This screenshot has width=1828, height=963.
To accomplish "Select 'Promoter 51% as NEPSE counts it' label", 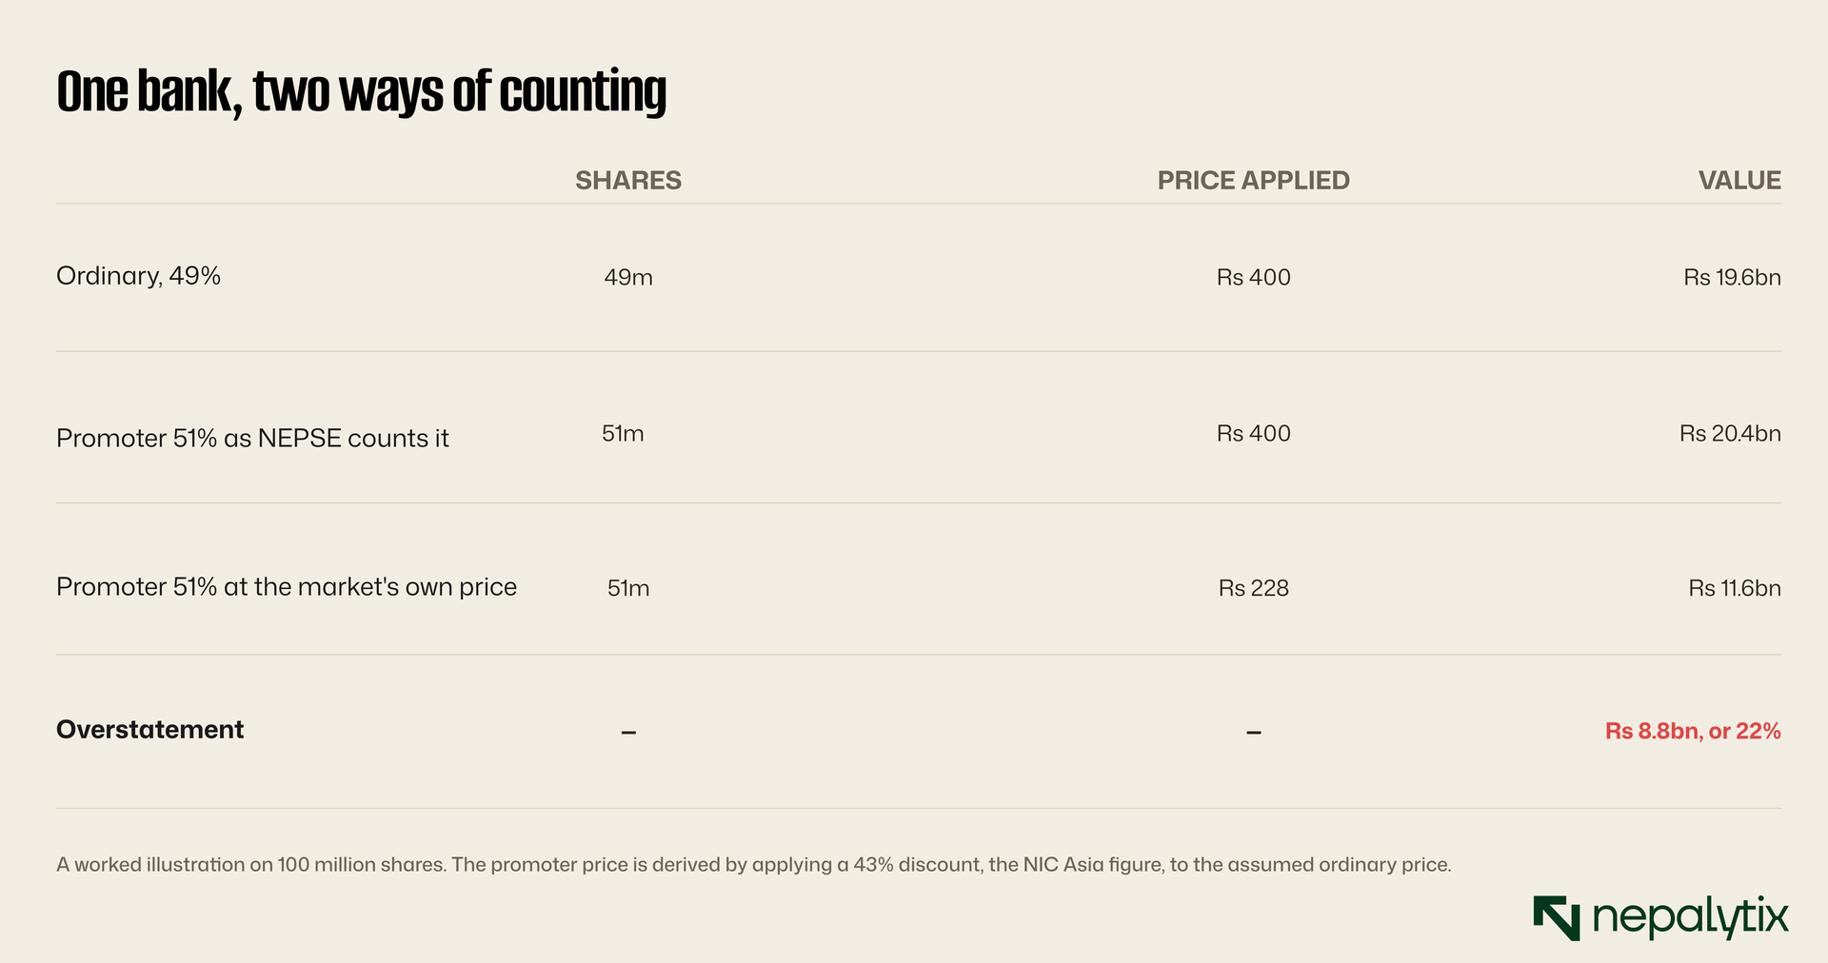I will click(x=252, y=438).
